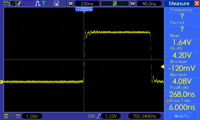200x120 pixels.
Task: Click the Frequency value box showing ?
Action: [182, 16]
